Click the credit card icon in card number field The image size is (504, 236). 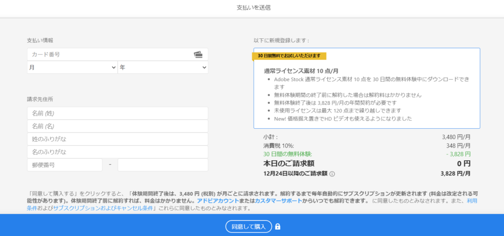[198, 55]
